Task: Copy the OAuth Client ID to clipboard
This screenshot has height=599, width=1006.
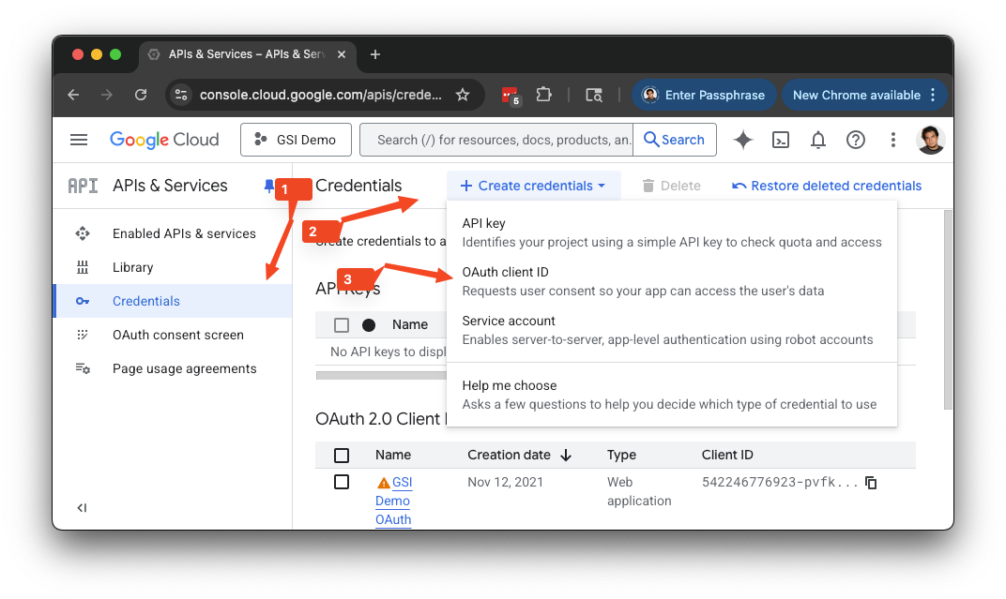Action: click(871, 483)
